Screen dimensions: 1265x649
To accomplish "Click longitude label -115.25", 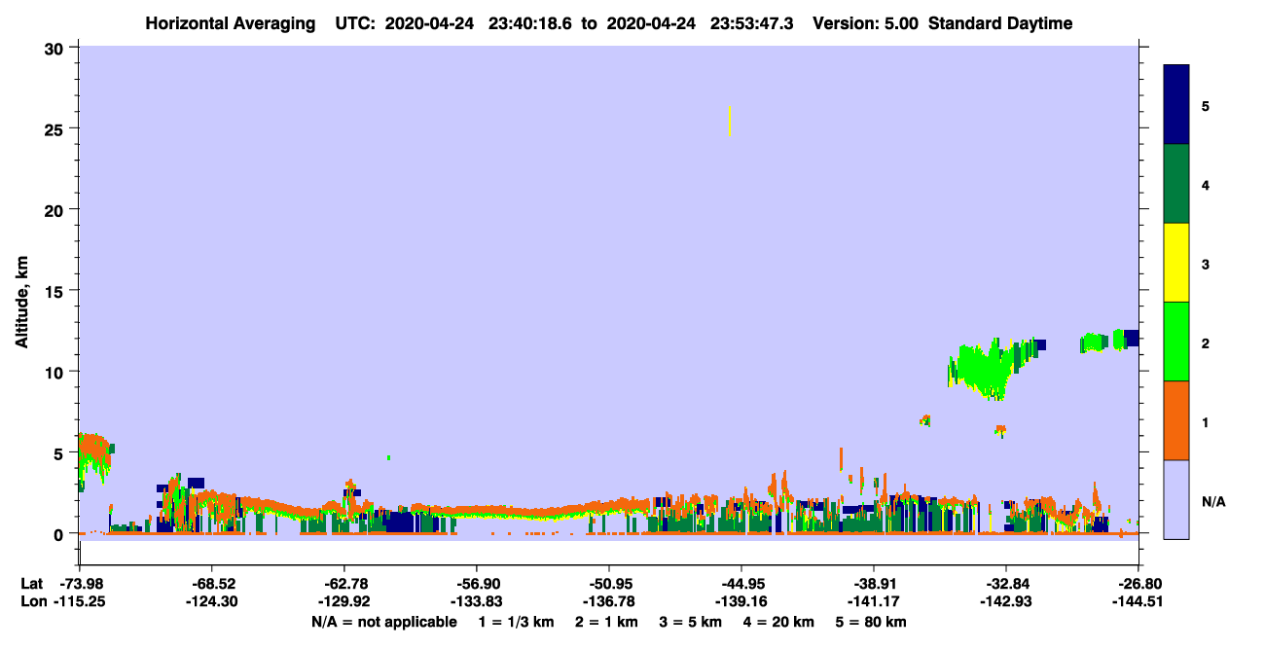I will (x=80, y=601).
